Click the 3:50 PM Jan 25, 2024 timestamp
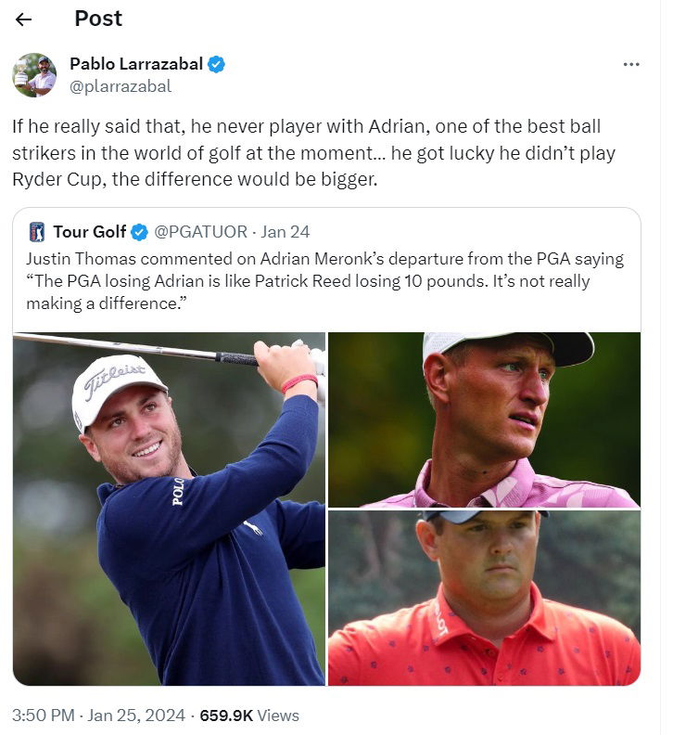673x735 pixels. click(98, 716)
